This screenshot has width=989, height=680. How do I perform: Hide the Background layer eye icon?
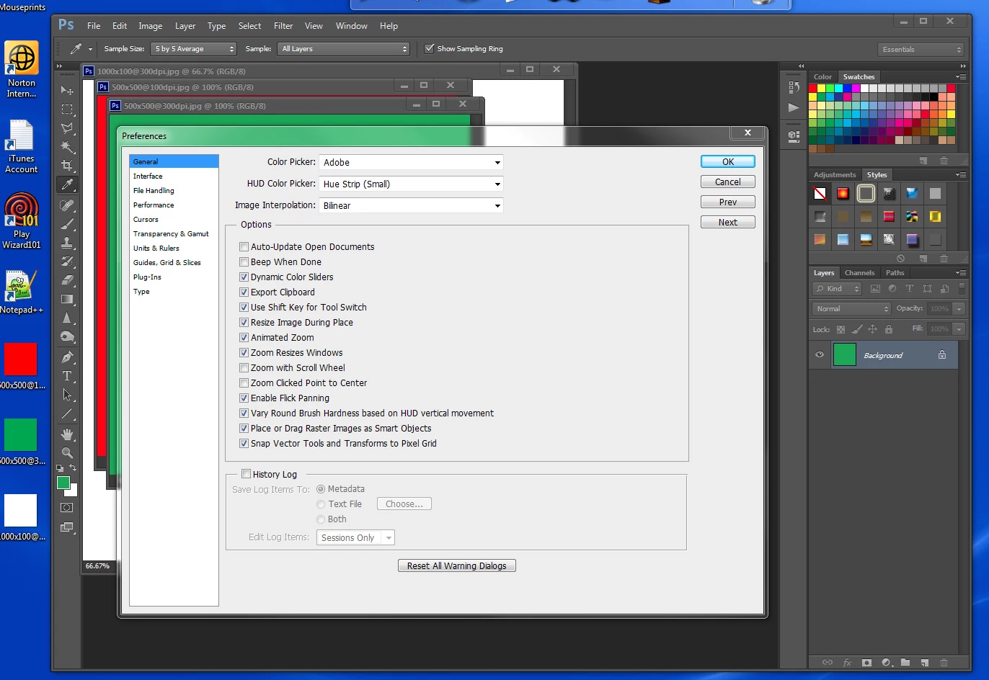click(x=819, y=355)
